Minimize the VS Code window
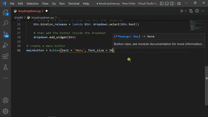Viewport: 208px width, 117px height. tap(186, 3)
